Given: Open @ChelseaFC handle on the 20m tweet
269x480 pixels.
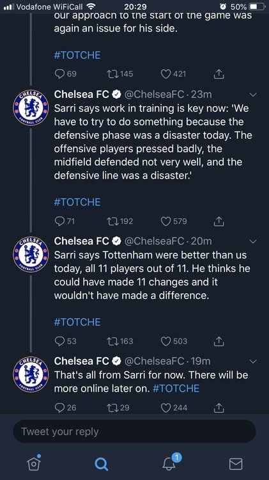Looking at the screenshot, I should [154, 241].
